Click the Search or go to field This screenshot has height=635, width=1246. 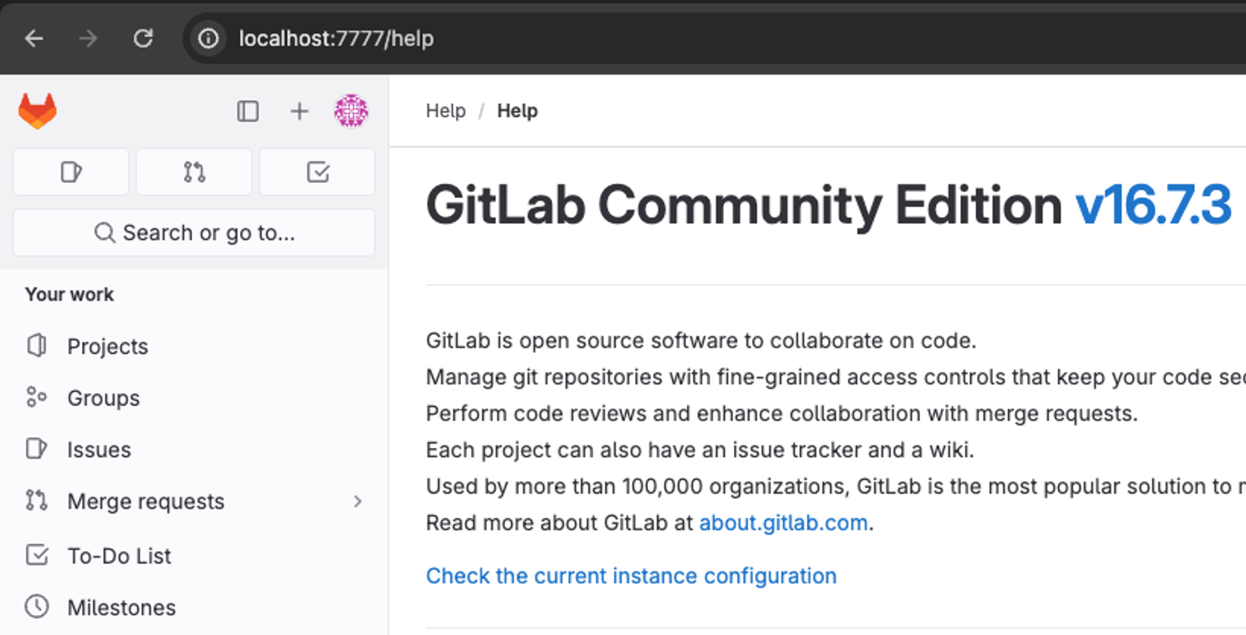[194, 233]
